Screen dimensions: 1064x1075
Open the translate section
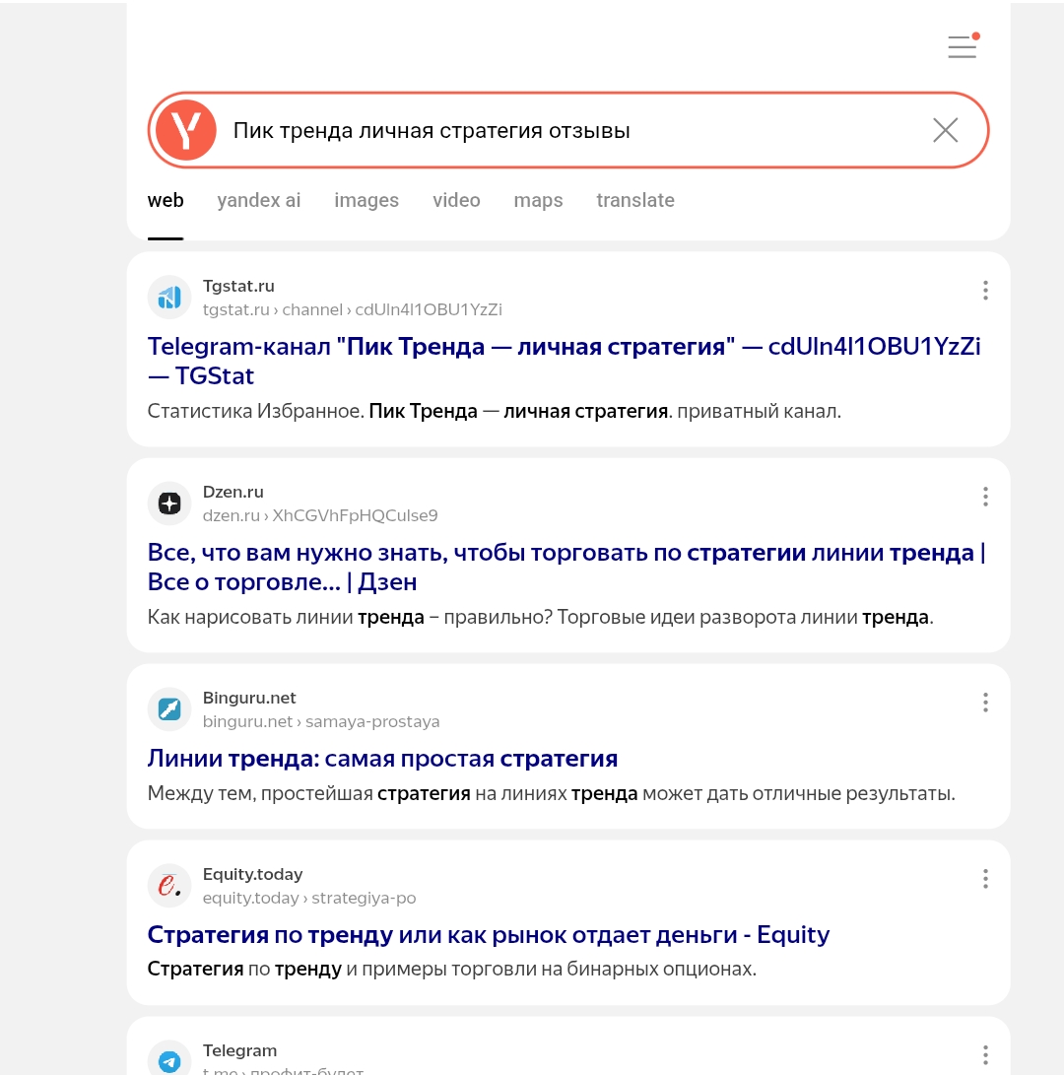point(635,200)
